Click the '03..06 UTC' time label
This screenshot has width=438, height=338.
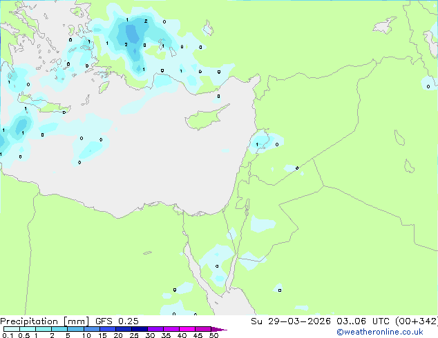[363, 321]
